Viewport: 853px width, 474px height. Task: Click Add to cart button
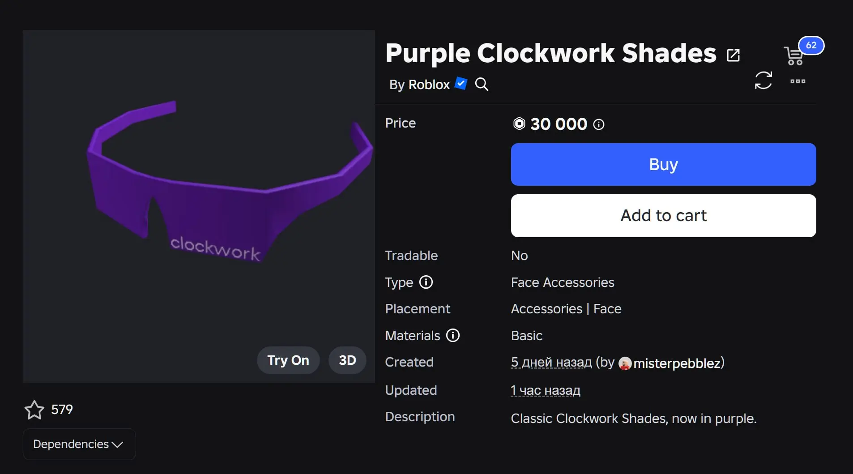tap(663, 216)
